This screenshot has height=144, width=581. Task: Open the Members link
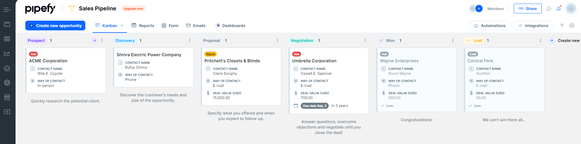click(x=496, y=9)
